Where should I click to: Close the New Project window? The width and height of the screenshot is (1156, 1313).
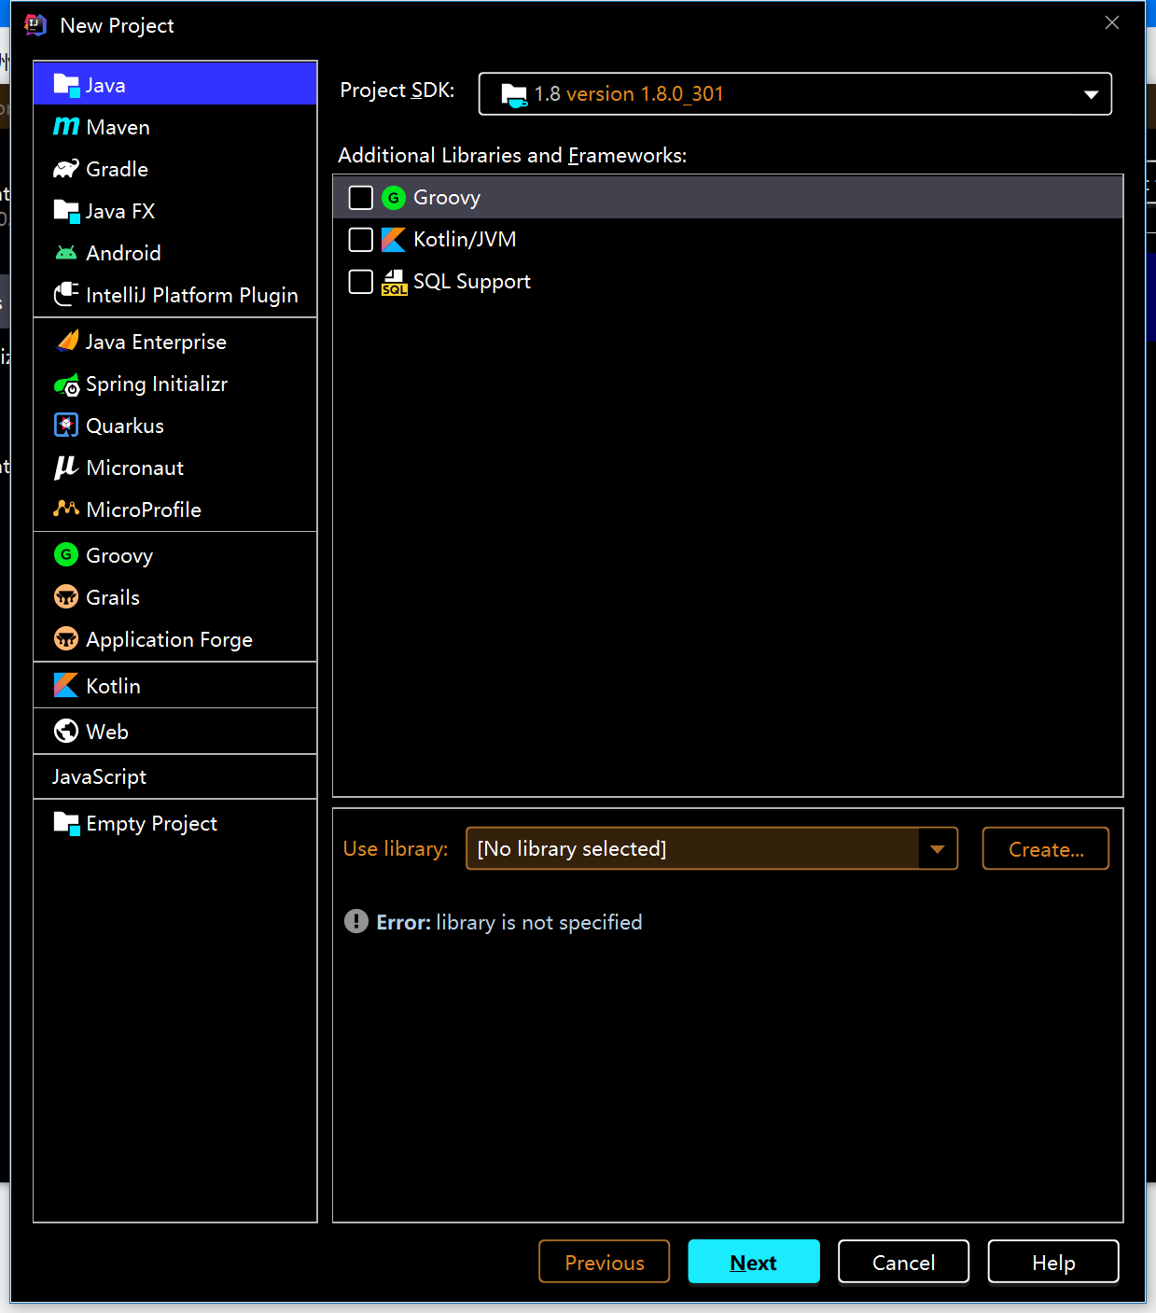(x=1112, y=22)
